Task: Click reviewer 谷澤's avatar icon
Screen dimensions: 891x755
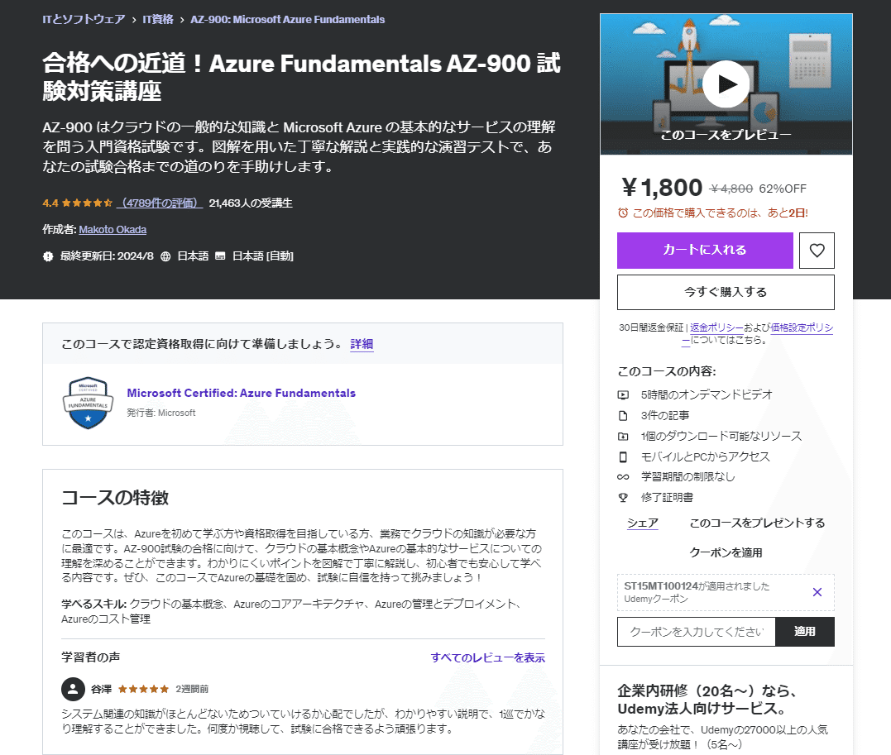Action: pos(73,689)
